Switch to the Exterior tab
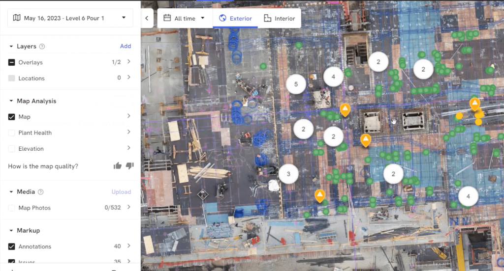Viewport: 504px width, 271px height. [235, 18]
